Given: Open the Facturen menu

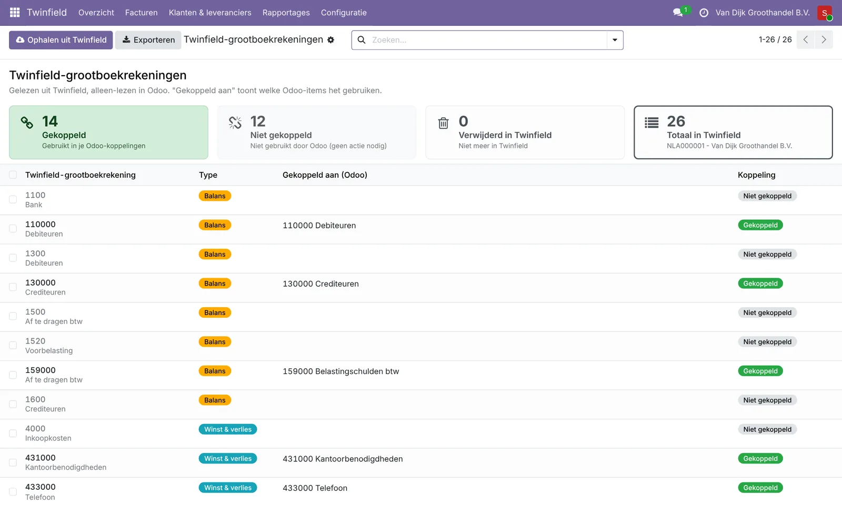Looking at the screenshot, I should coord(142,13).
